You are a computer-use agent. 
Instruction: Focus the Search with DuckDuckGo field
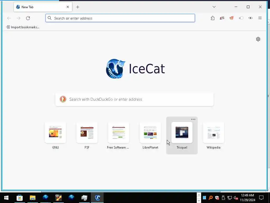pos(134,99)
